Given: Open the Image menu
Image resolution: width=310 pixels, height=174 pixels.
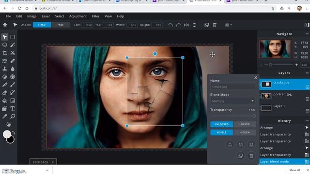Looking at the screenshot, I should pos(31,16).
